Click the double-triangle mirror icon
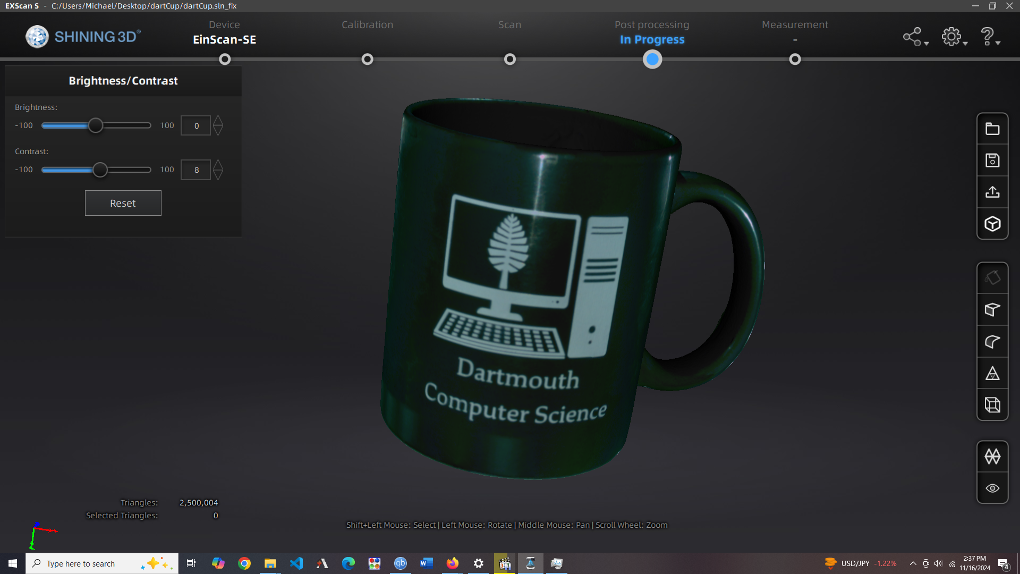This screenshot has width=1020, height=574. 992,457
